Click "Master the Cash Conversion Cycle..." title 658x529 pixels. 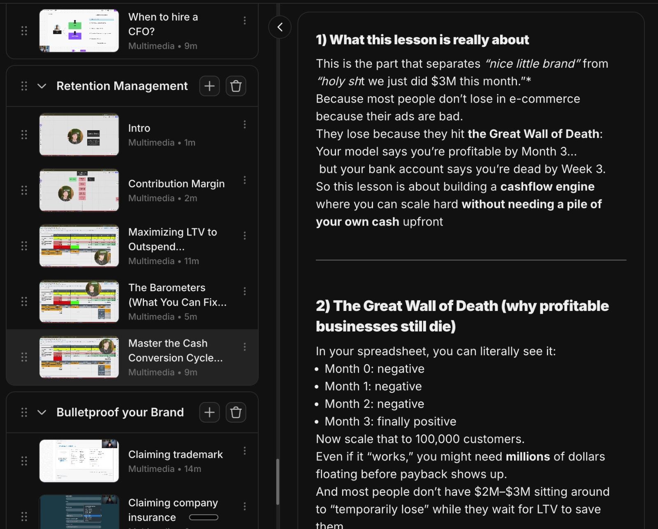click(x=176, y=350)
